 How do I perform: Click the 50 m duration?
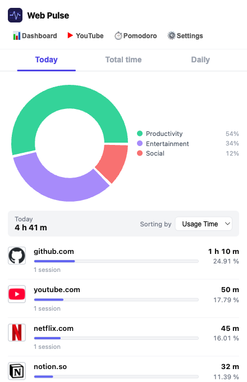230,290
